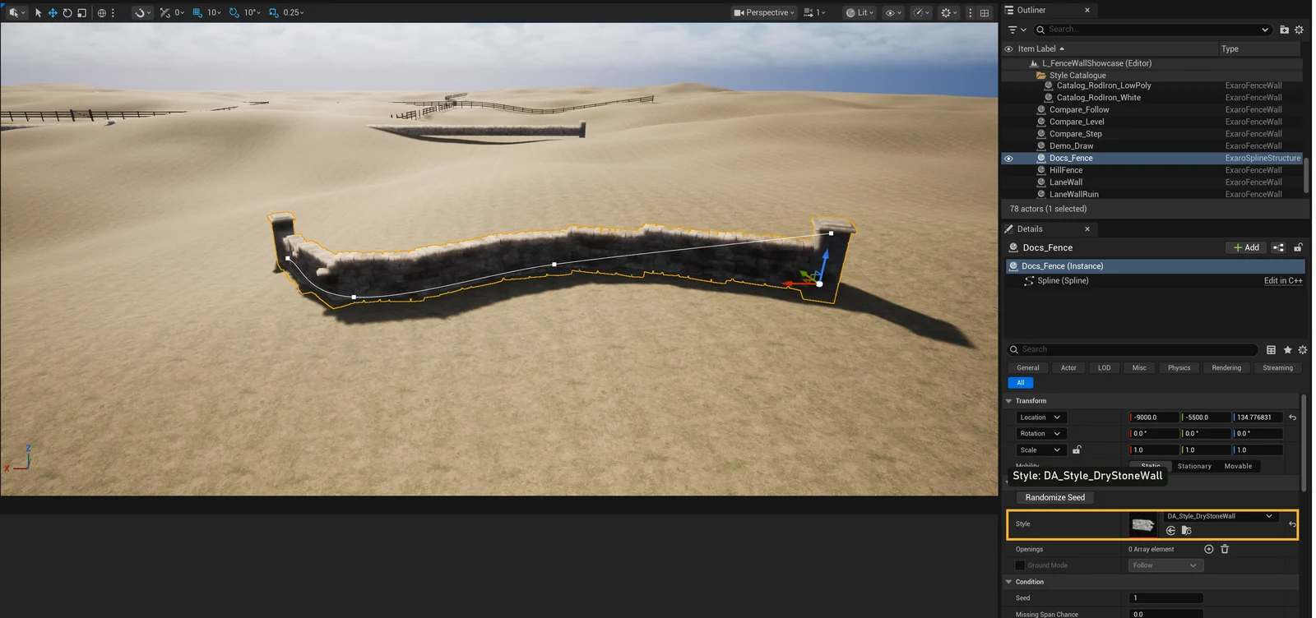Viewport: 1316px width, 618px height.
Task: Toggle show favorites star in Details
Action: click(x=1287, y=349)
